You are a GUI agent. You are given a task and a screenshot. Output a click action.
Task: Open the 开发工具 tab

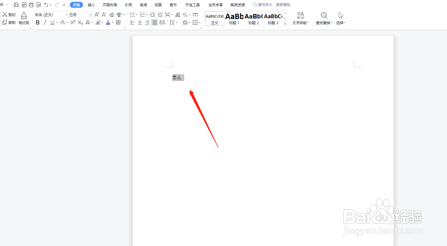[x=193, y=5]
